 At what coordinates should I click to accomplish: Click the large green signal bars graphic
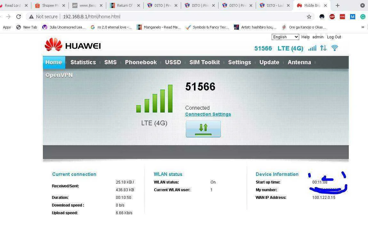(155, 99)
